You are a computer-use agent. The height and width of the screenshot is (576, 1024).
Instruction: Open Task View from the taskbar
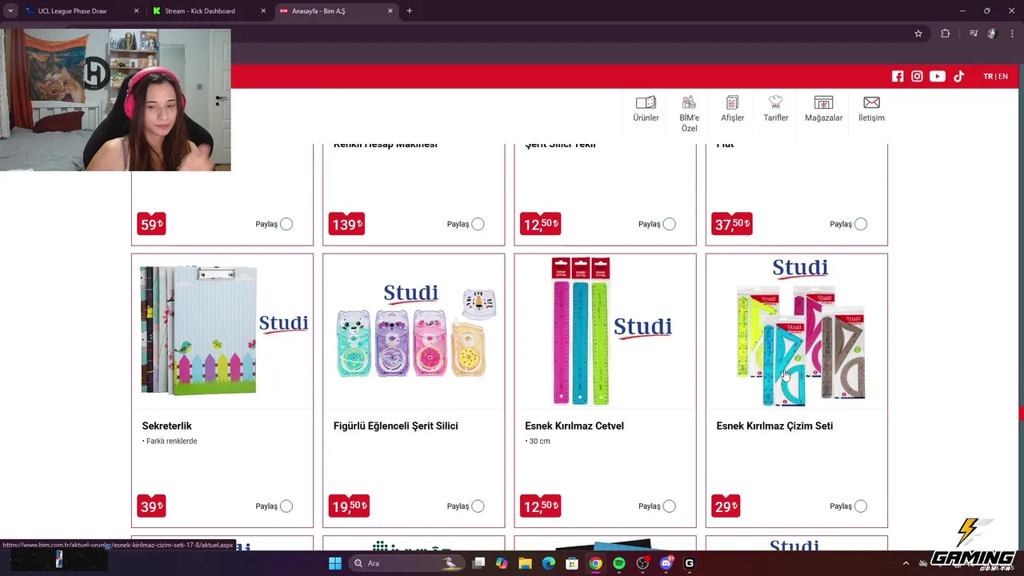(478, 563)
